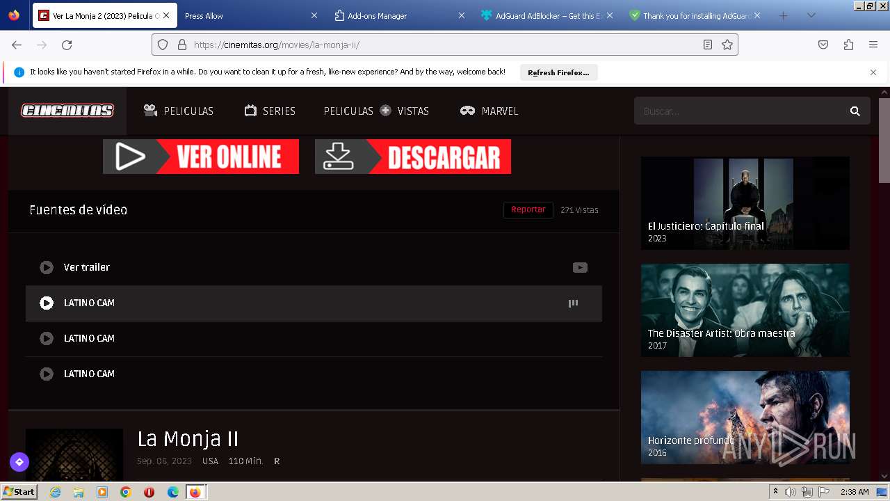Toggle reader view icon
This screenshot has height=501, width=890.
click(x=708, y=45)
